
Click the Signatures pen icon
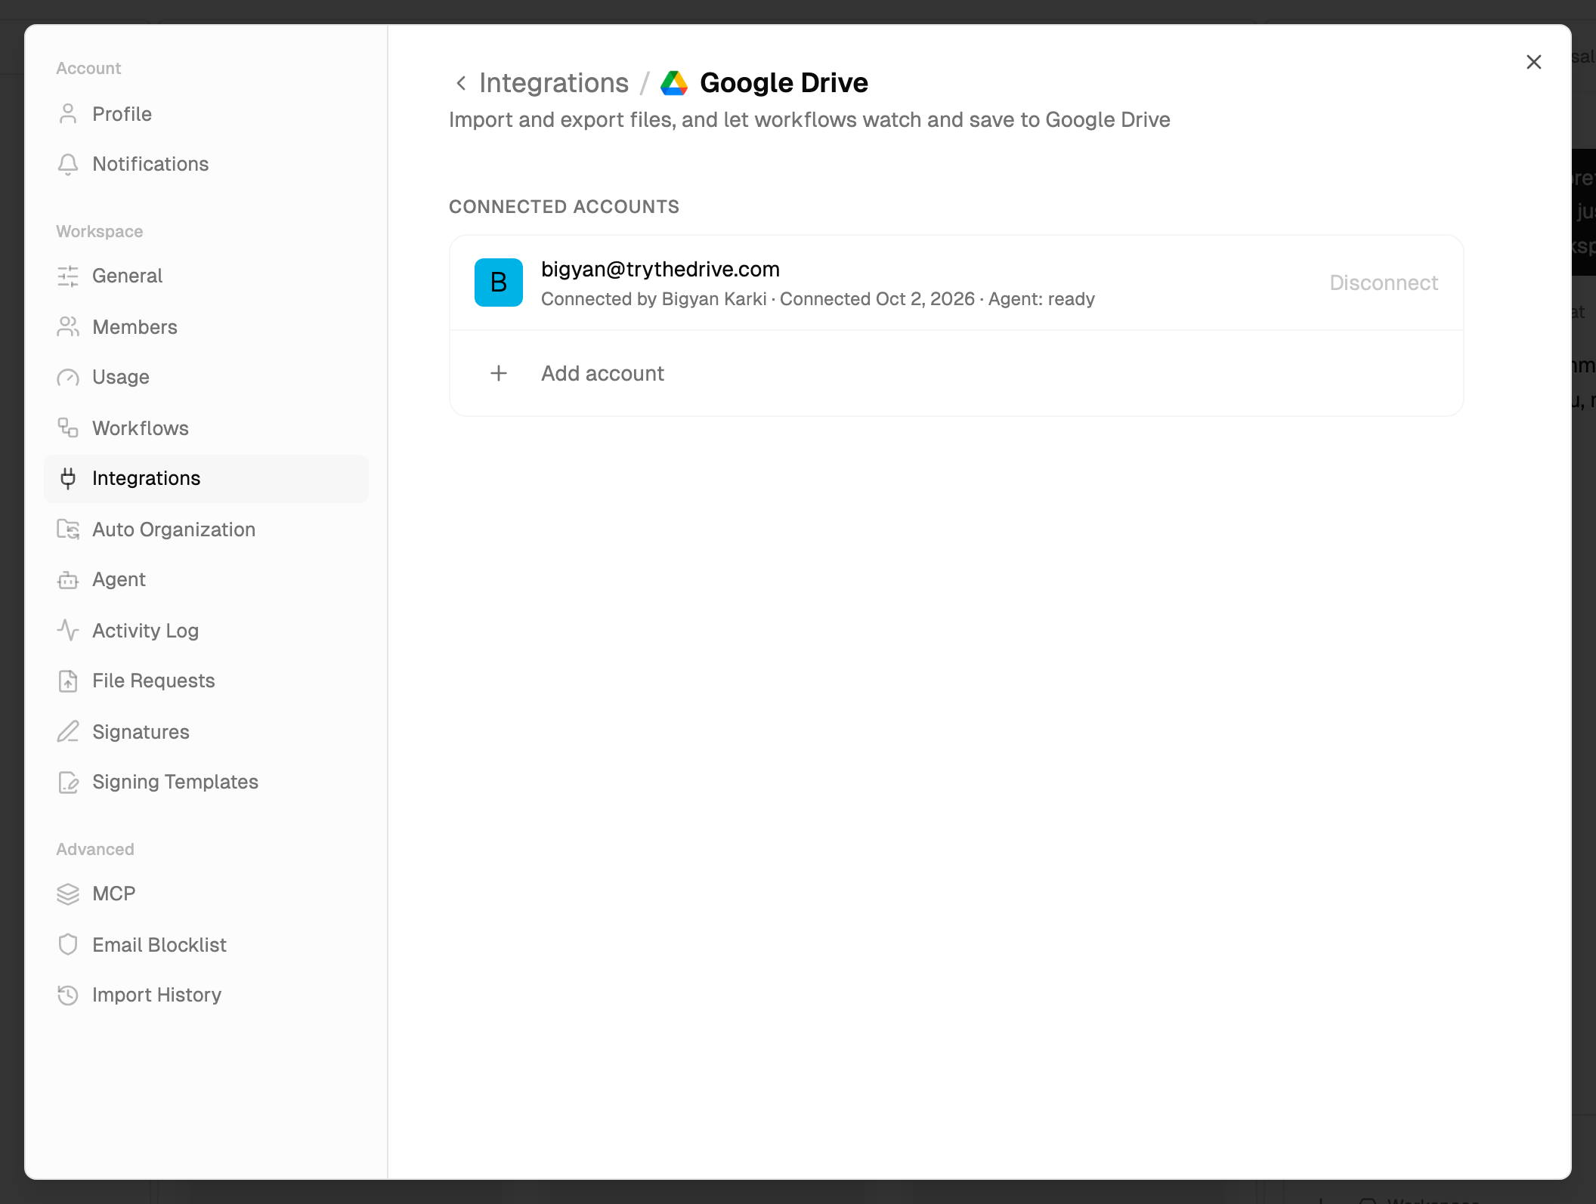click(x=68, y=732)
